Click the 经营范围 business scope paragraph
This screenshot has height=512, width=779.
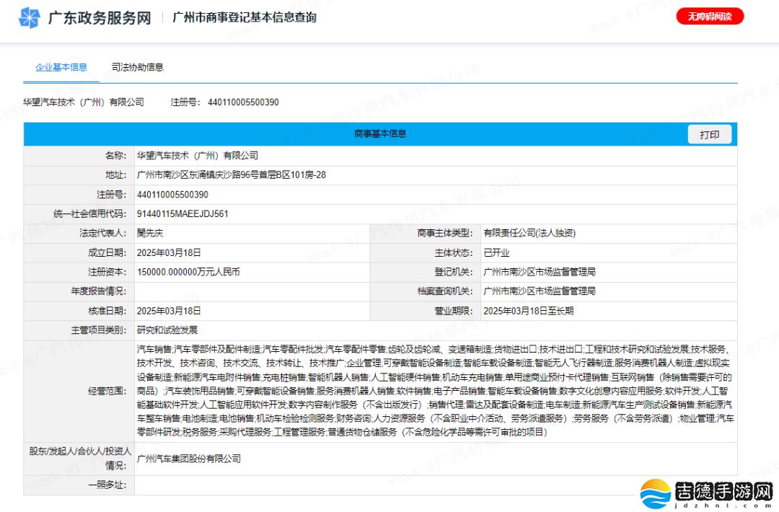click(435, 391)
